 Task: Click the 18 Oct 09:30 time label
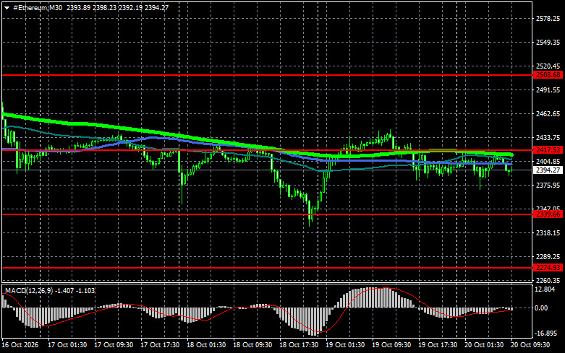pos(252,345)
